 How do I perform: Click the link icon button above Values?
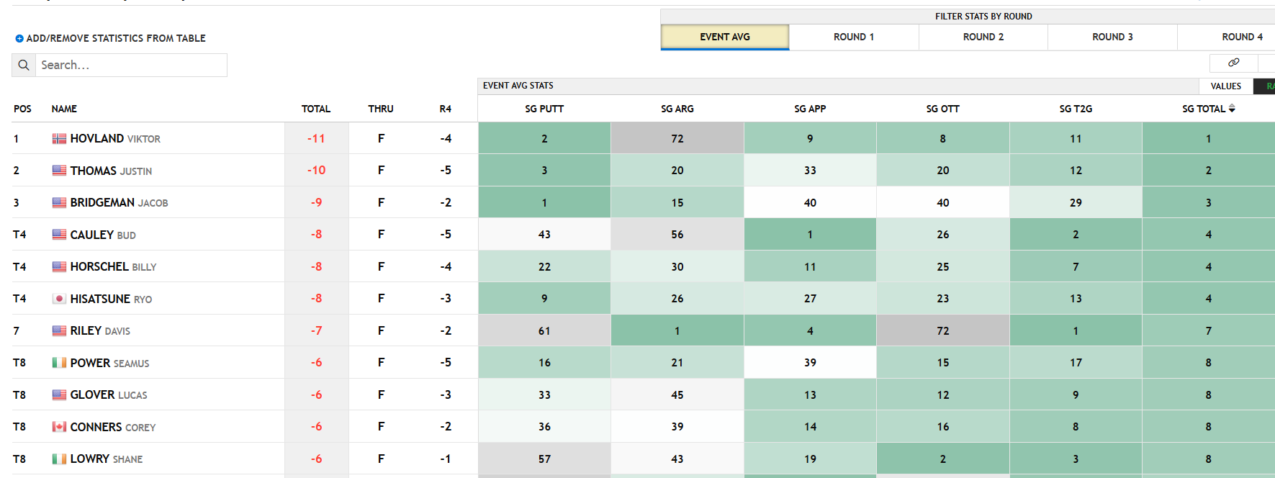click(1233, 63)
